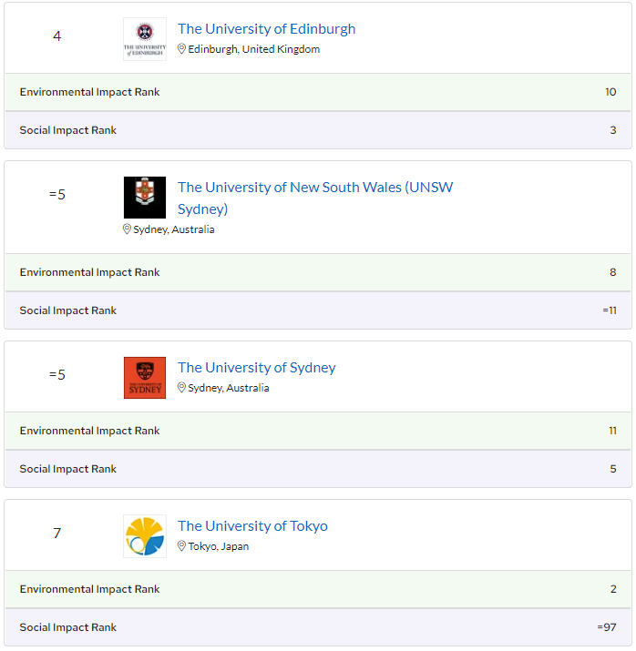
Task: Click UNSW's Environmental Impact Rank row
Action: point(317,272)
